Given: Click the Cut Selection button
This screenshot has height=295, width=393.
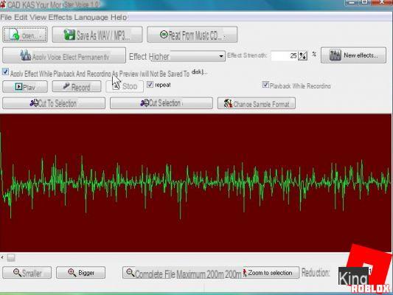Looking at the screenshot, I should tap(161, 103).
